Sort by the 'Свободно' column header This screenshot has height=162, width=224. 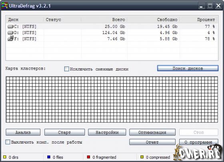click(153, 20)
